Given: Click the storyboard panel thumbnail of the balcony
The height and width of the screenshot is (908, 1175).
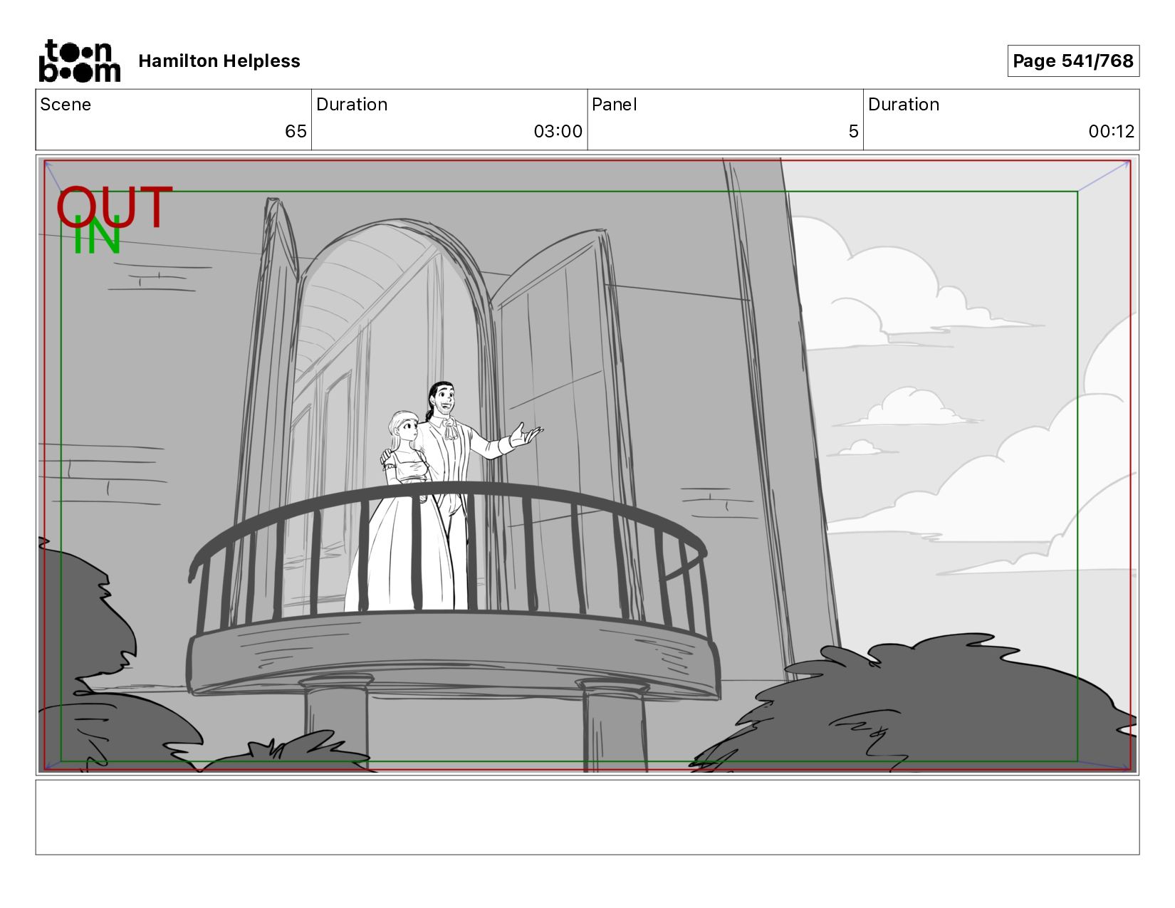Looking at the screenshot, I should point(587,465).
